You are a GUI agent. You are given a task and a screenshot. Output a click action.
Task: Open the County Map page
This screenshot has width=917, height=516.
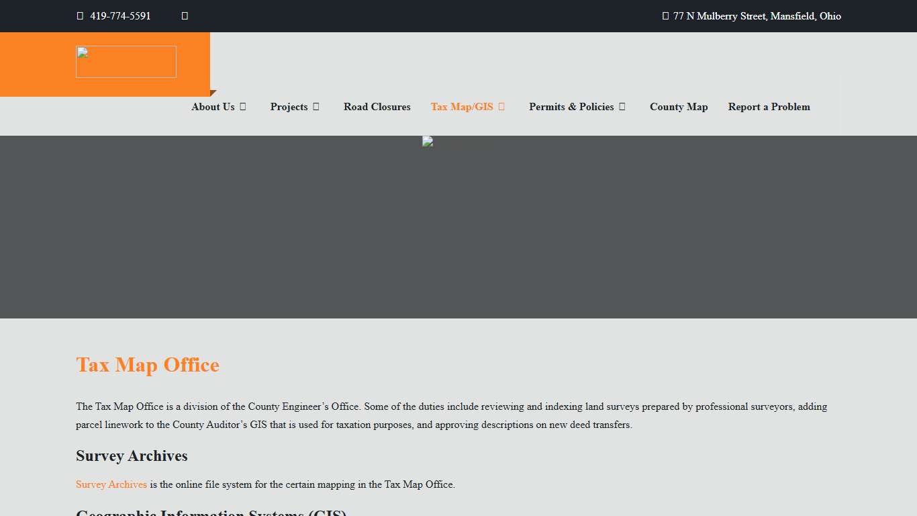[x=679, y=107]
